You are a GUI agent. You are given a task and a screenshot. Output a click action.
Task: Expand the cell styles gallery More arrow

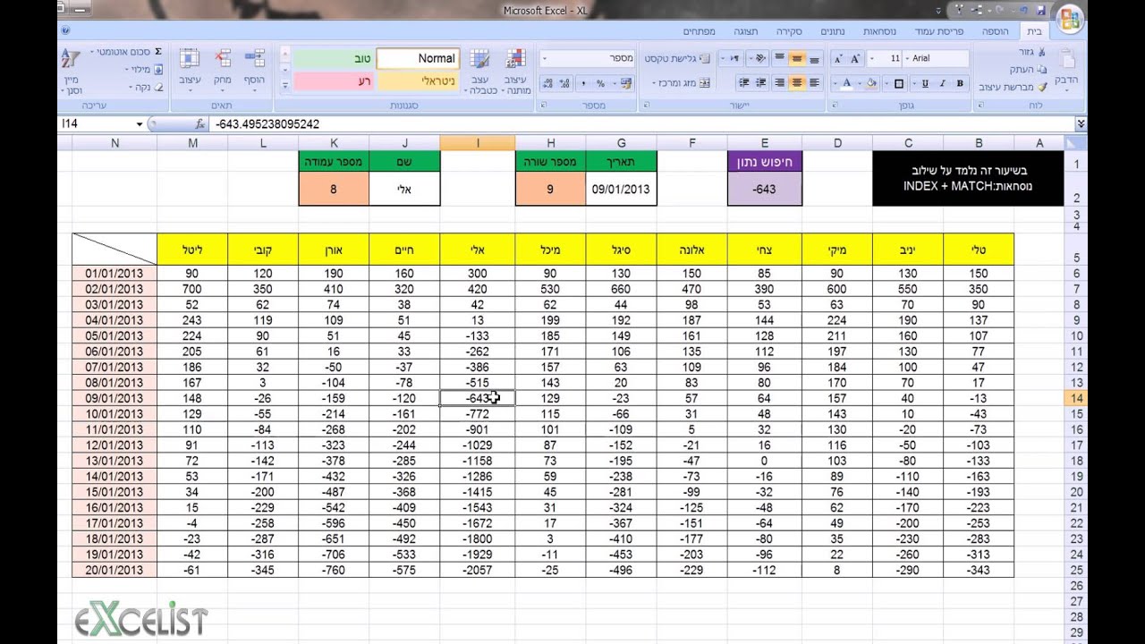click(286, 87)
